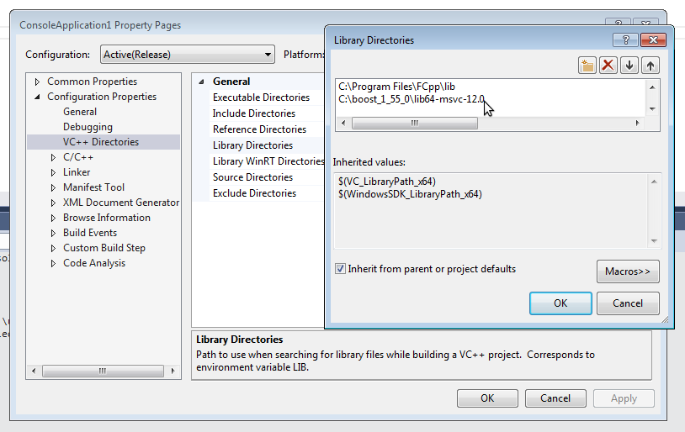
Task: Click the Macros>> button
Action: pyautogui.click(x=627, y=271)
